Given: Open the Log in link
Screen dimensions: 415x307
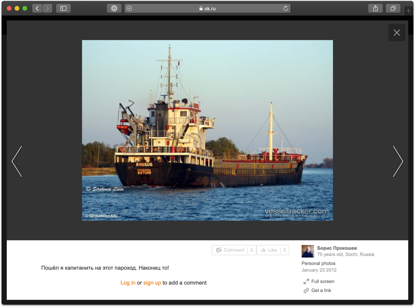Looking at the screenshot, I should point(128,283).
